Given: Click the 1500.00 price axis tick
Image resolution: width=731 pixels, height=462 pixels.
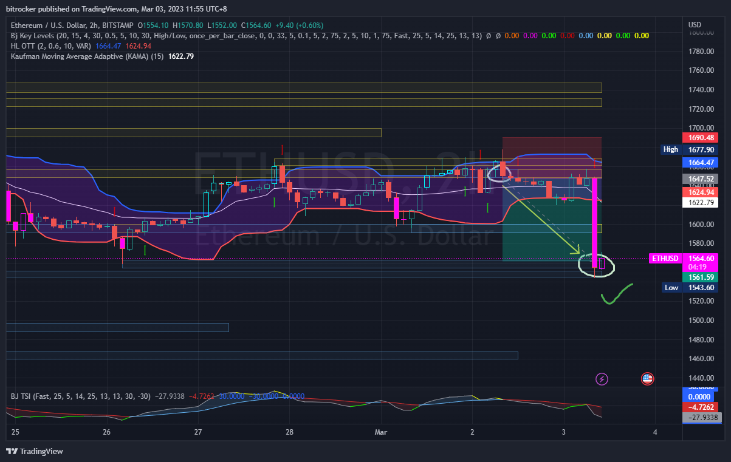Looking at the screenshot, I should pyautogui.click(x=701, y=321).
